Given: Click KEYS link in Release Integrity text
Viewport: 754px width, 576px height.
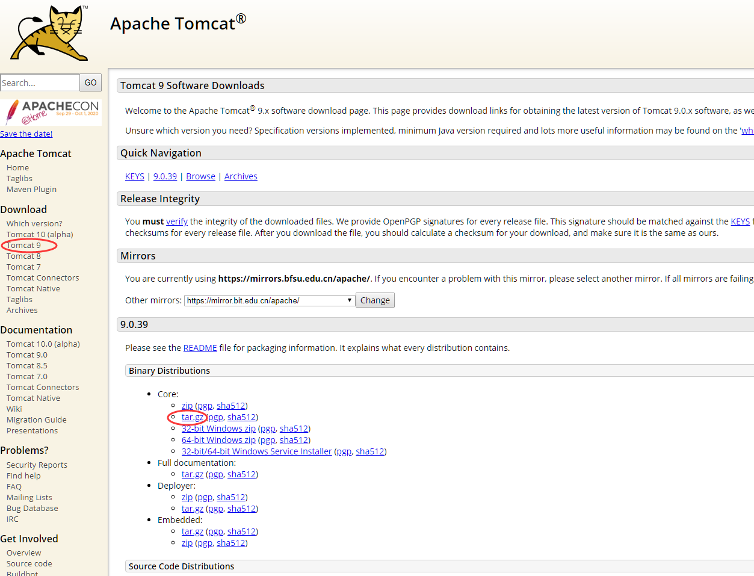Looking at the screenshot, I should tap(740, 221).
